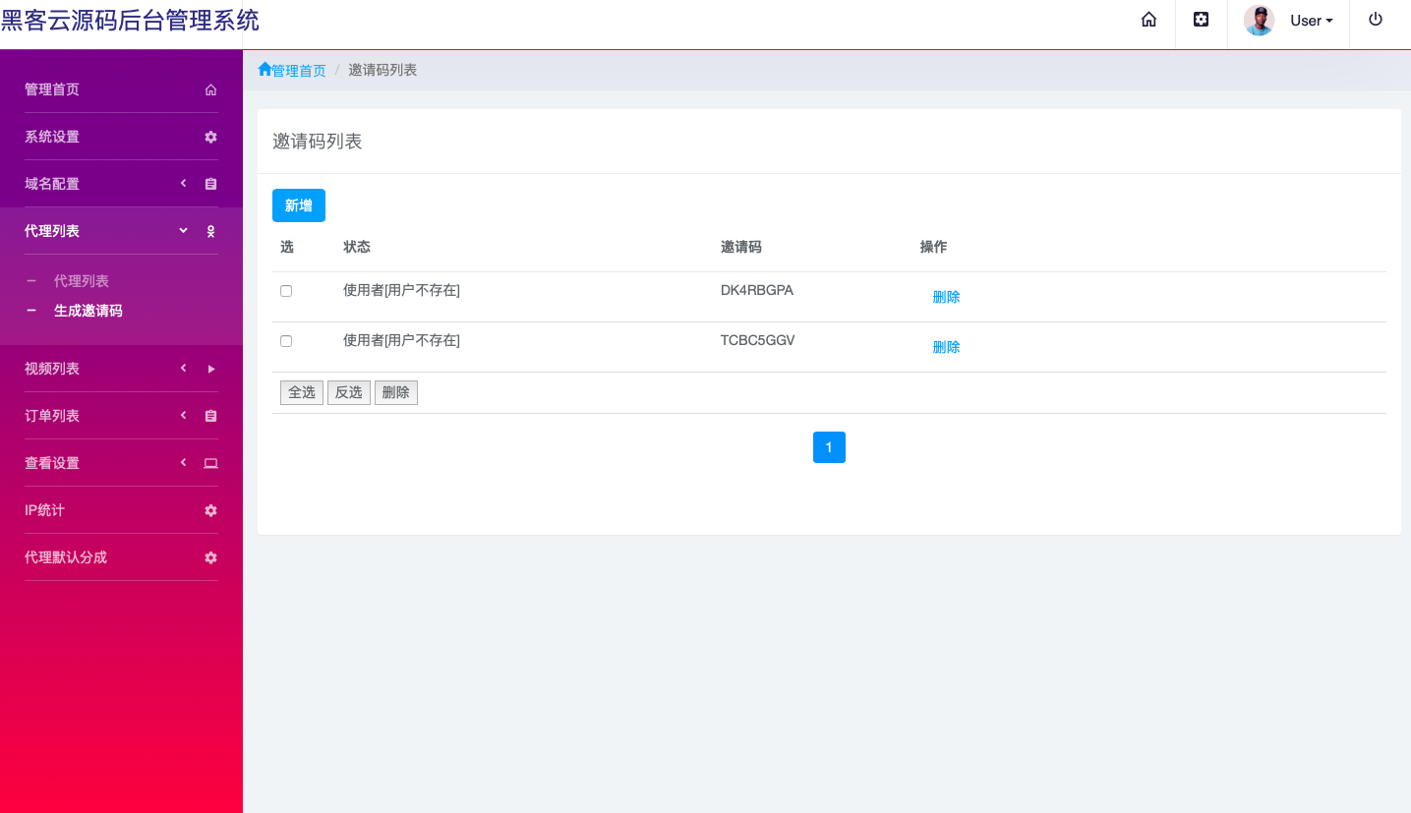Click the home icon in top header
The height and width of the screenshot is (813, 1411).
[1148, 20]
